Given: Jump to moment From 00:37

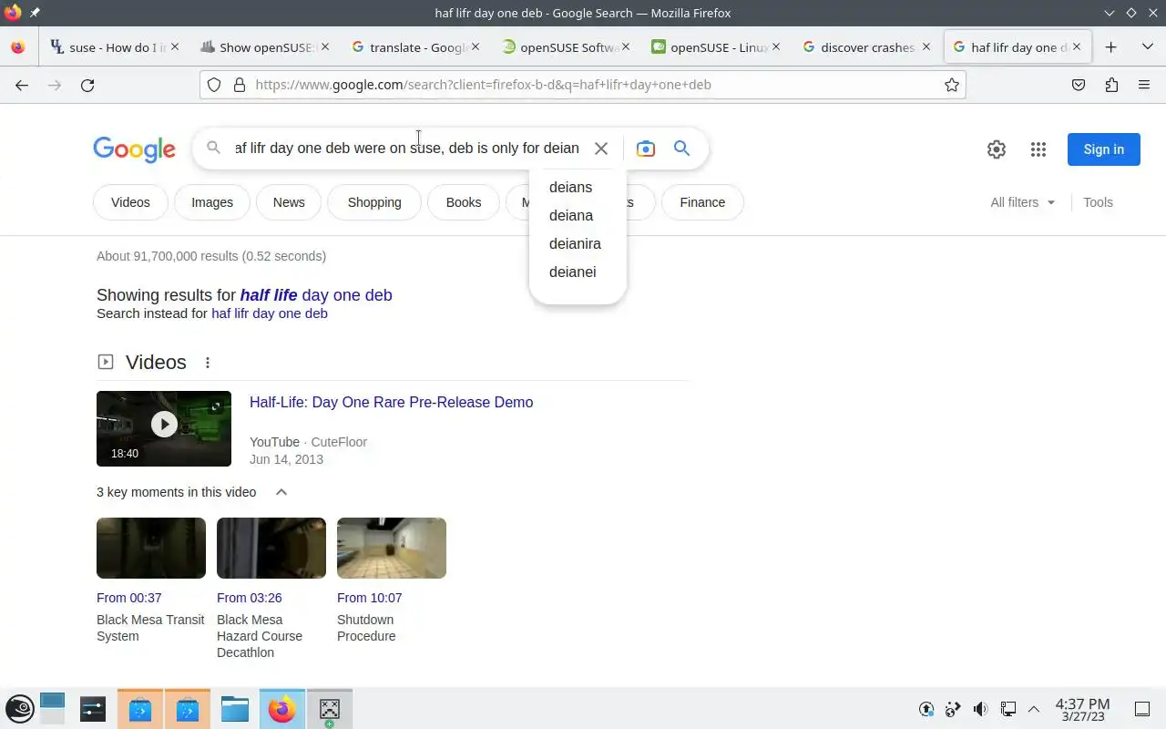Looking at the screenshot, I should pyautogui.click(x=128, y=598).
